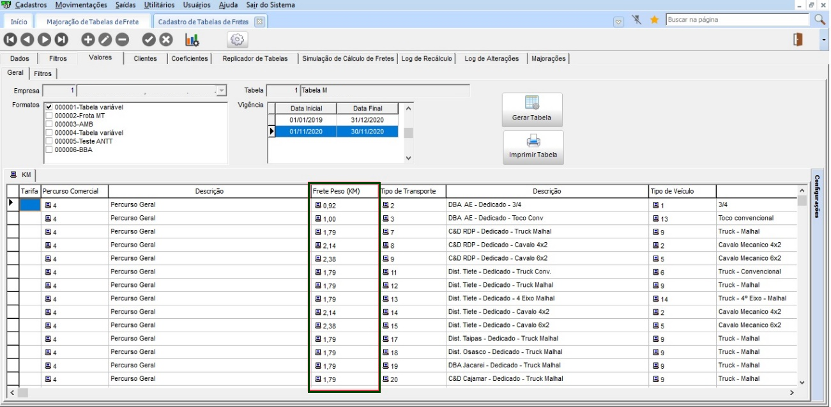The width and height of the screenshot is (831, 407).
Task: Uncheck the 000001-Tabela variável format
Action: 49,107
